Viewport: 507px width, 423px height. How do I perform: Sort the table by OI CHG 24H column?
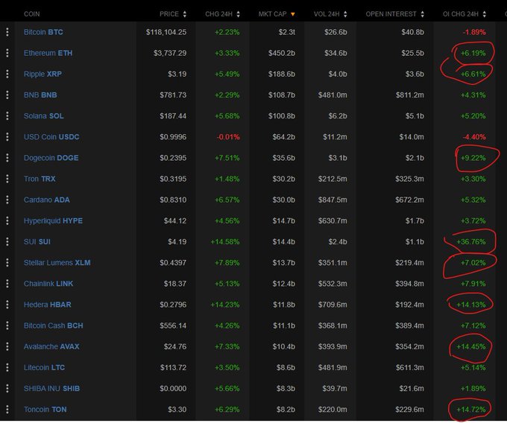(x=465, y=14)
